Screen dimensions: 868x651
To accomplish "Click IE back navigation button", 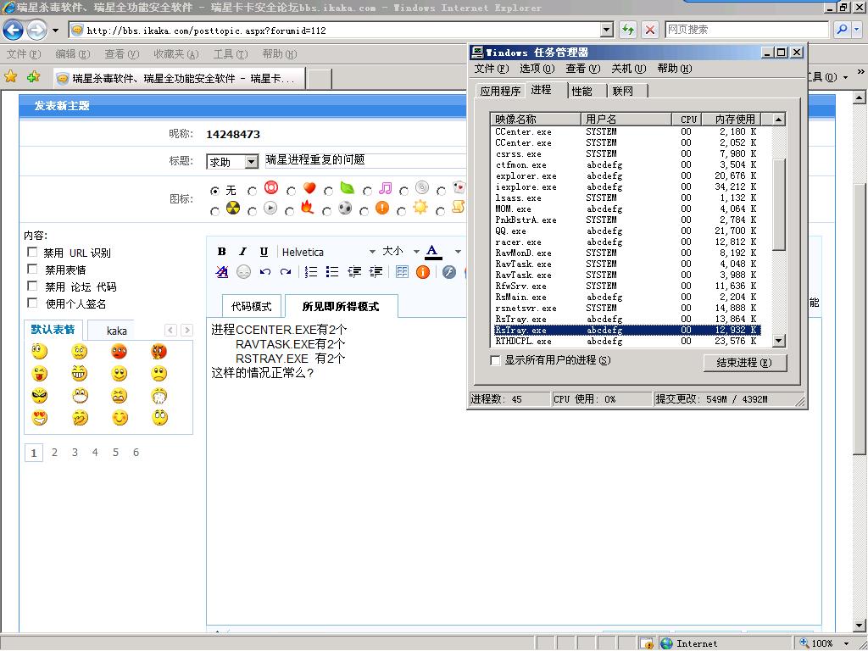I will click(x=14, y=30).
